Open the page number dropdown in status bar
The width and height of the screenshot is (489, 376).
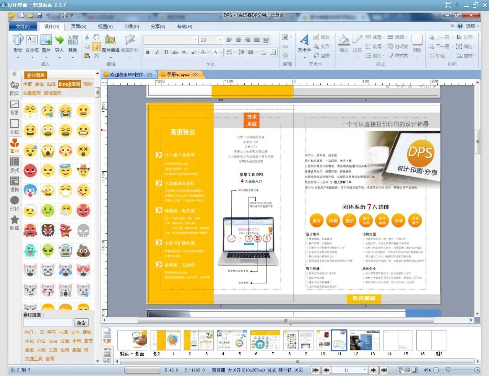(x=365, y=370)
